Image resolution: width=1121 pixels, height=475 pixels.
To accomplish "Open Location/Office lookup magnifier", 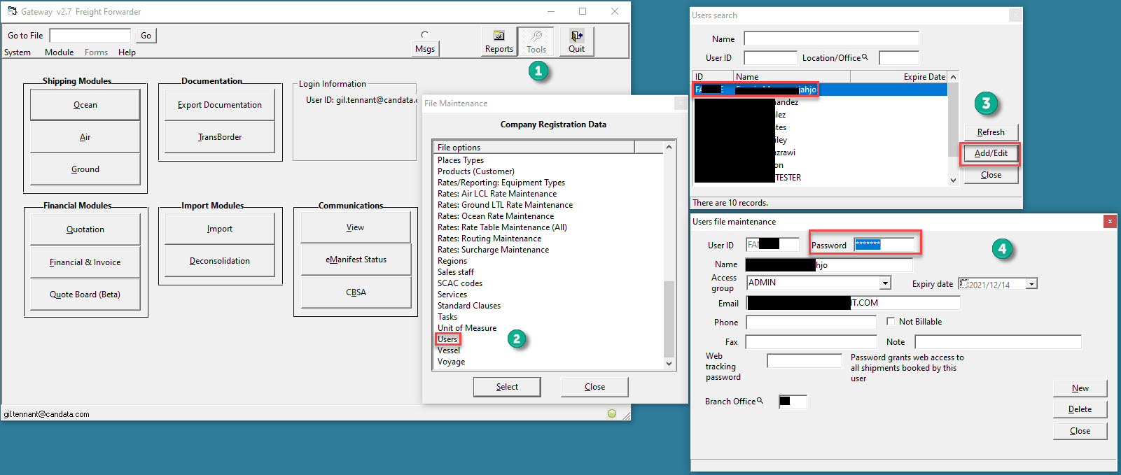I will pyautogui.click(x=865, y=57).
